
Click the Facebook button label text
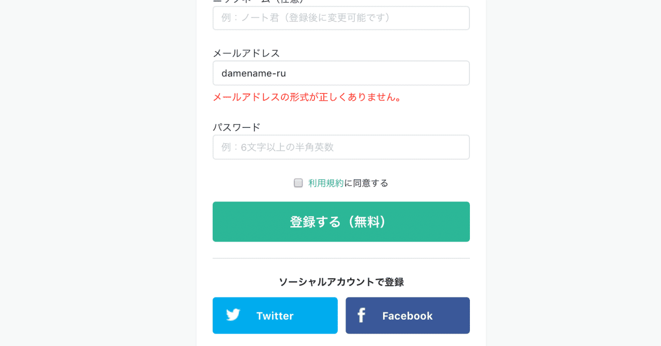[x=407, y=316]
